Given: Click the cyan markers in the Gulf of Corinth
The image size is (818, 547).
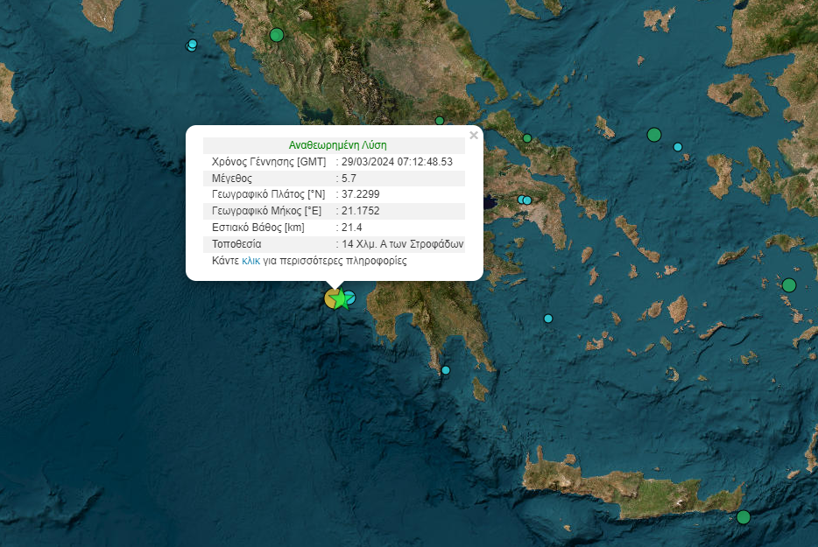Looking at the screenshot, I should point(525,200).
